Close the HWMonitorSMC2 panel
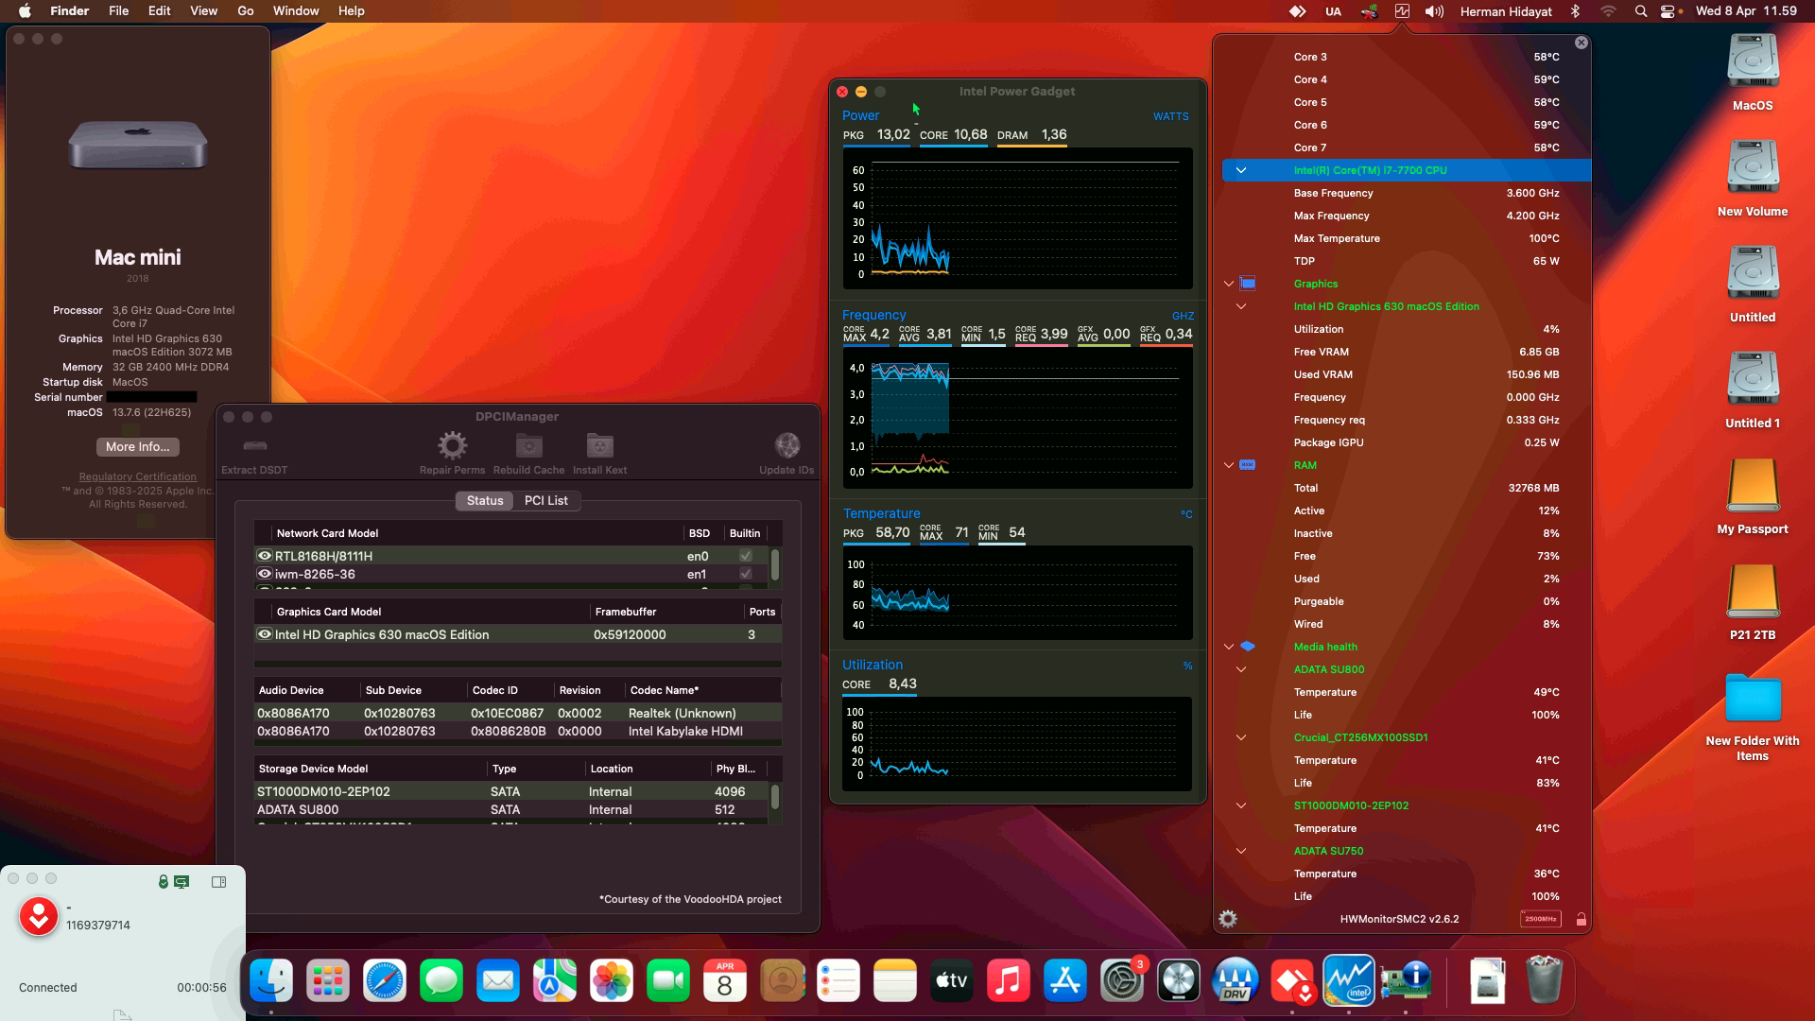 1582,43
